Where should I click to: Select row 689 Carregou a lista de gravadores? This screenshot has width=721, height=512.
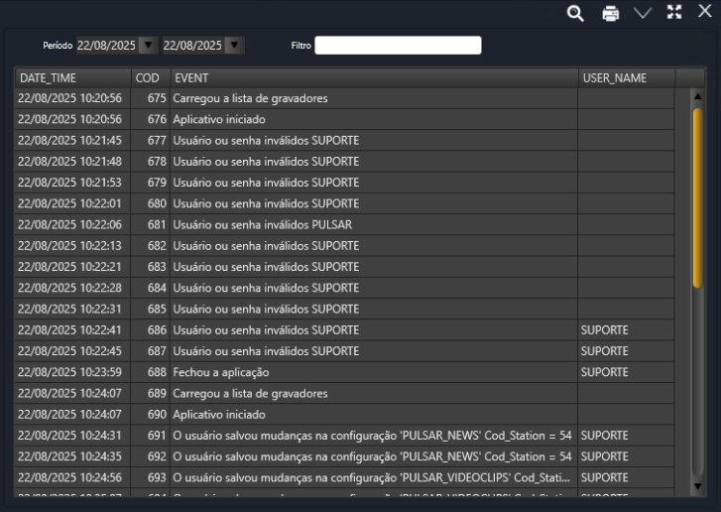pos(344,393)
